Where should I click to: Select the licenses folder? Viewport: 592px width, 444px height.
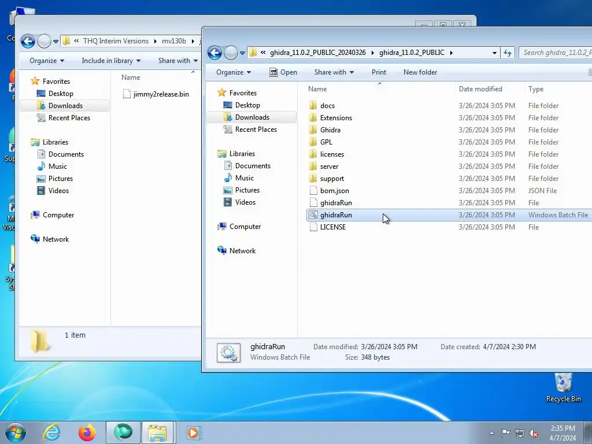pyautogui.click(x=332, y=154)
